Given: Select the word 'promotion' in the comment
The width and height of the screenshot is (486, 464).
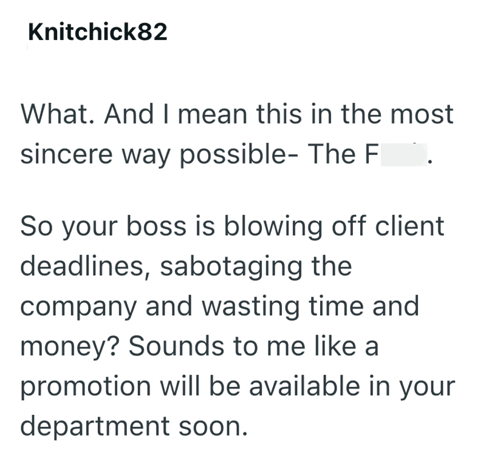Looking at the screenshot, I should (x=86, y=387).
